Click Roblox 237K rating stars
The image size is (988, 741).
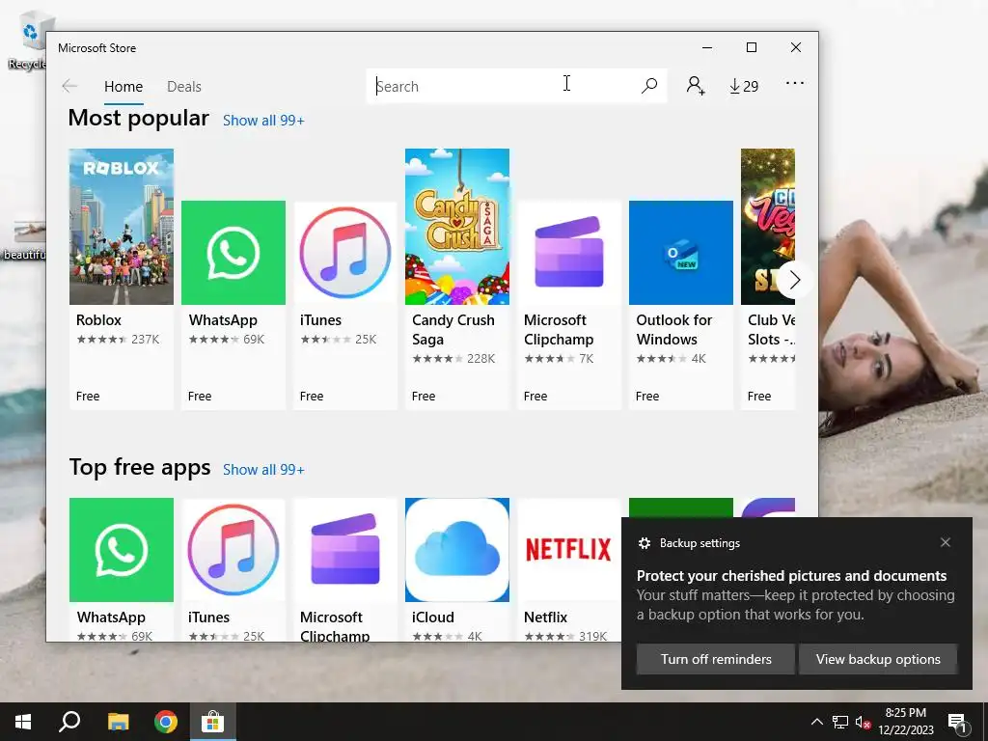[x=117, y=340]
